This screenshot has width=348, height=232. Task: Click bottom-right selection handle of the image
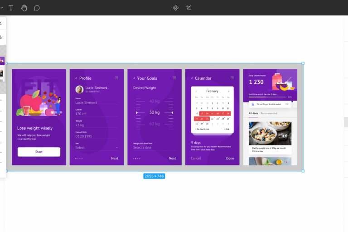pyautogui.click(x=303, y=171)
